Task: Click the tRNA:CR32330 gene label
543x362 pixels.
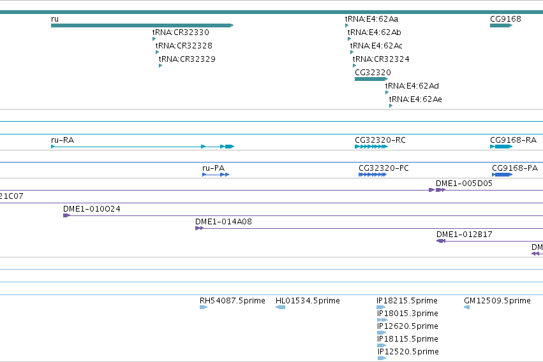Action: (181, 32)
